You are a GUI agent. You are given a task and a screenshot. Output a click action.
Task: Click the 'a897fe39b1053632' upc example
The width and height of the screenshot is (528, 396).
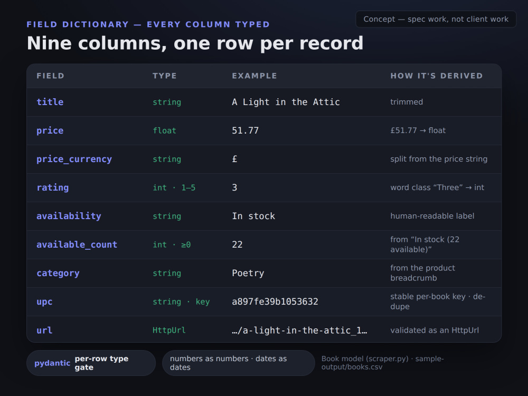275,301
